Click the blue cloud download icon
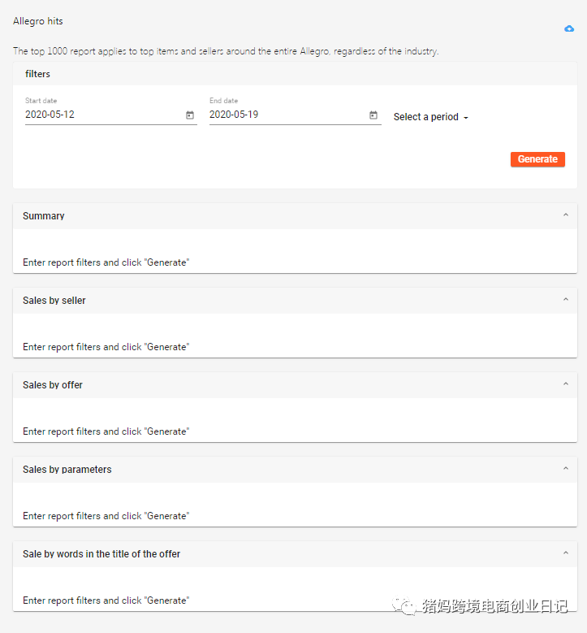587x633 pixels. click(569, 28)
